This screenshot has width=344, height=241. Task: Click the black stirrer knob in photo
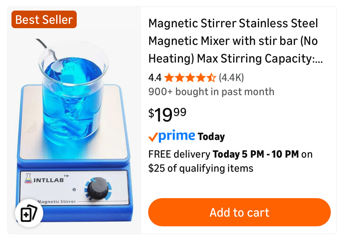[98, 188]
